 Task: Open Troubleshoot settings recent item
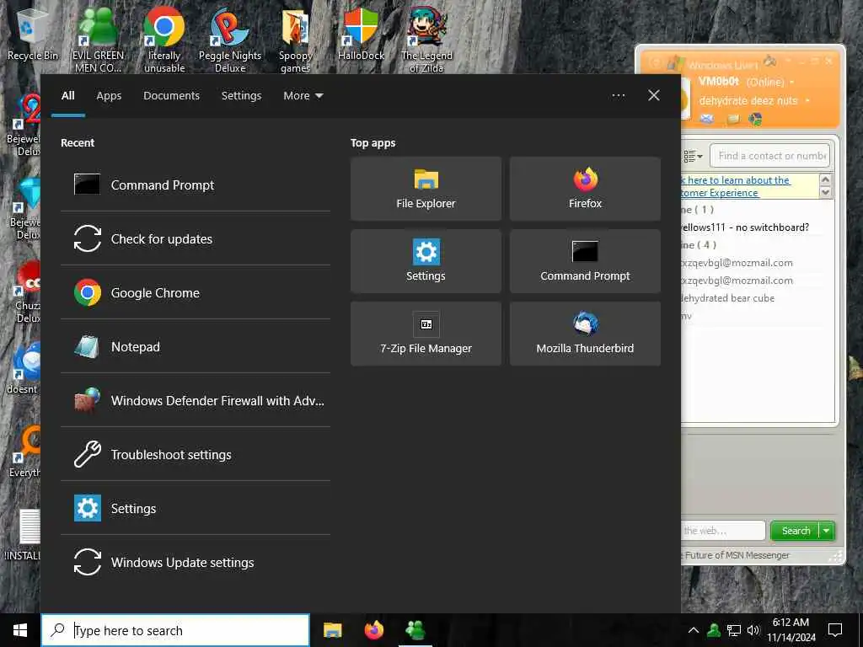[195, 454]
